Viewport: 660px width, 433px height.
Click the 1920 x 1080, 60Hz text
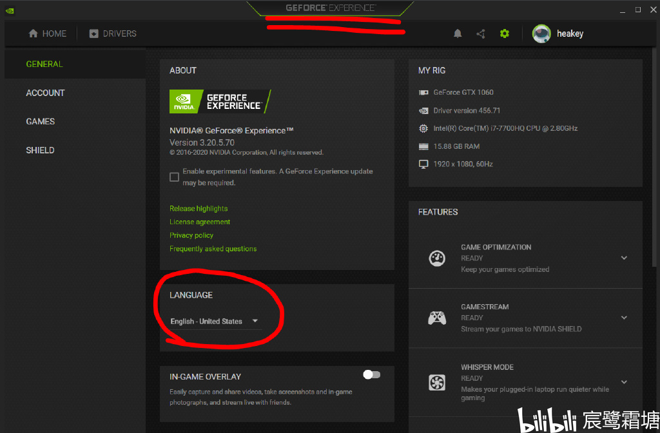[463, 164]
